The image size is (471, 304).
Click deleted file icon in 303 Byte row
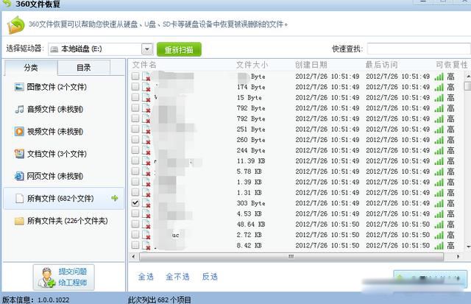(x=146, y=203)
